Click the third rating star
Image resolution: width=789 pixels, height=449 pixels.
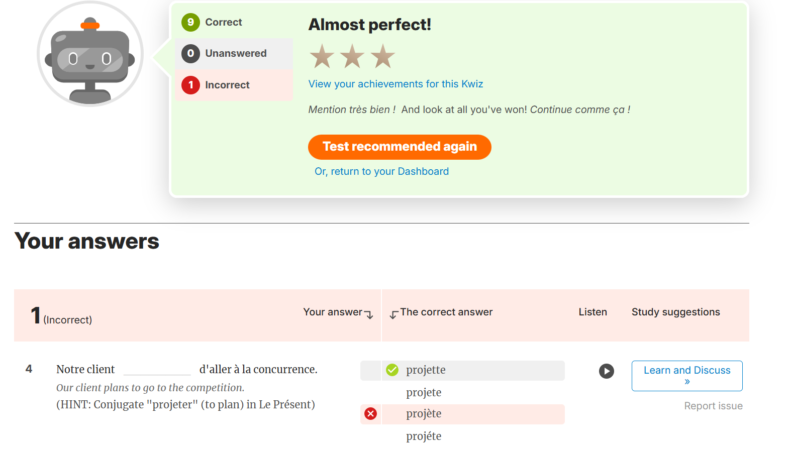[x=383, y=56]
